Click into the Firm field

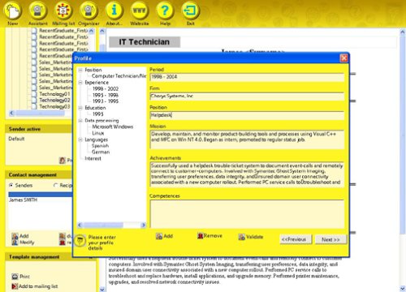pos(247,96)
